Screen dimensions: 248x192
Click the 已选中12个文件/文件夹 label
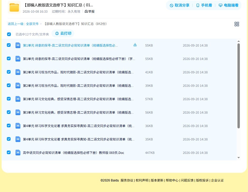(x=32, y=34)
